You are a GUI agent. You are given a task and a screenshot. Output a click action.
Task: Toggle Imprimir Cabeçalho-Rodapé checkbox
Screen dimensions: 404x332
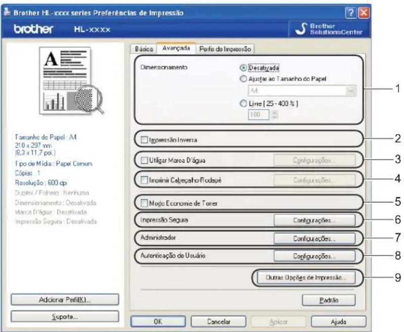tap(144, 180)
